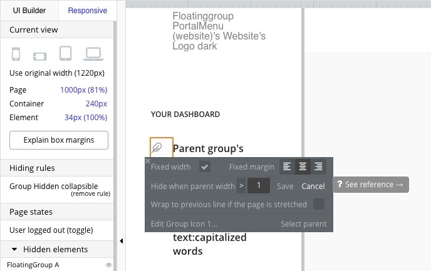Click the parent width value input field
This screenshot has height=271, width=431.
click(259, 186)
